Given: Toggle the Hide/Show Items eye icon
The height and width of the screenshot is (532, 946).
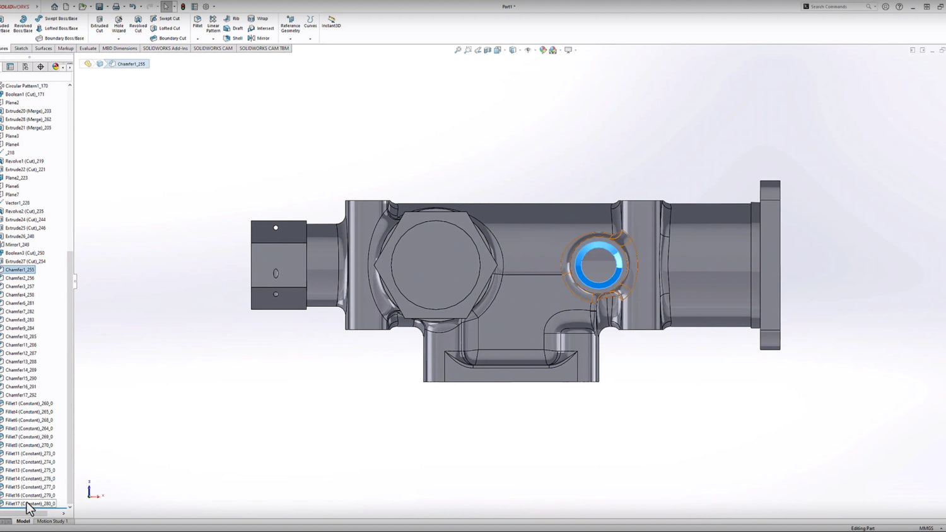Looking at the screenshot, I should (x=528, y=50).
